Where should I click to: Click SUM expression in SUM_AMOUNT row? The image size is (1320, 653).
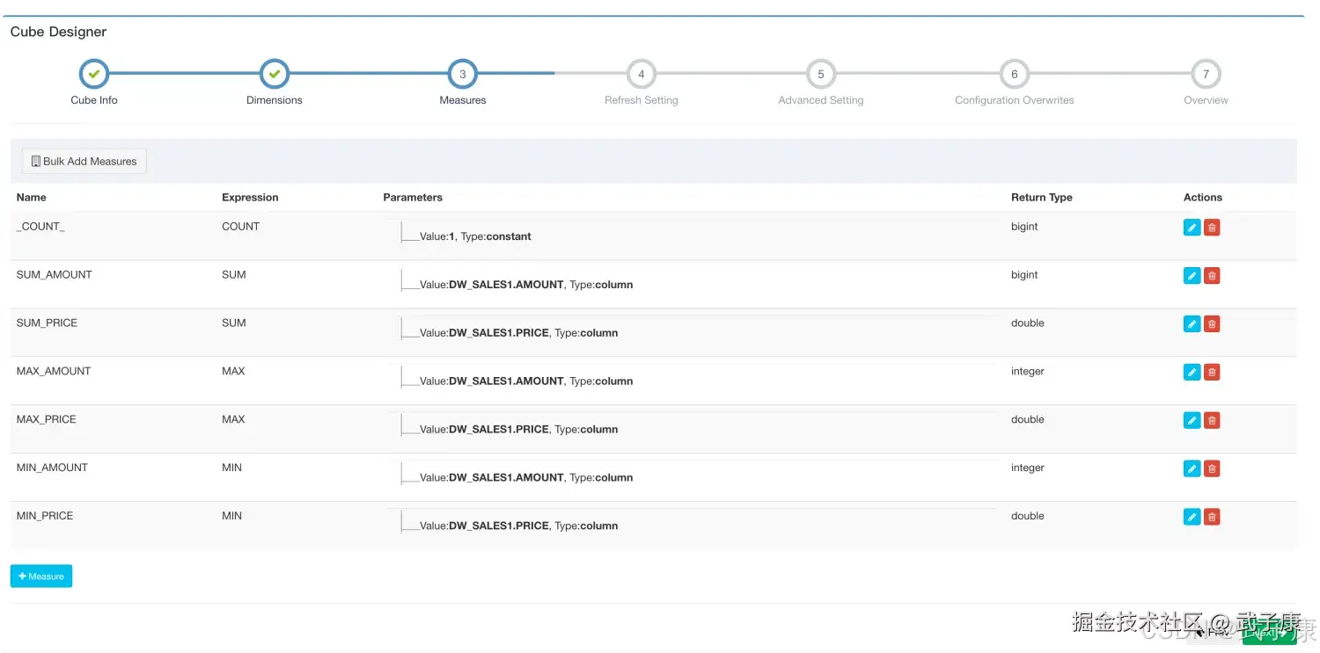(234, 275)
